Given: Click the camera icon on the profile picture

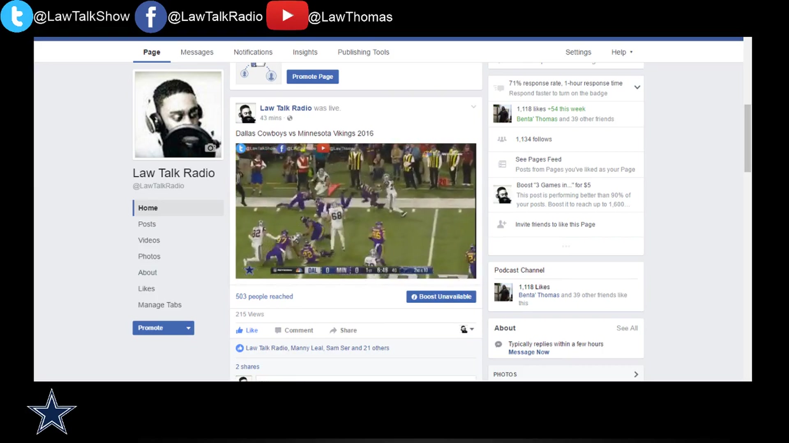Looking at the screenshot, I should tap(210, 148).
